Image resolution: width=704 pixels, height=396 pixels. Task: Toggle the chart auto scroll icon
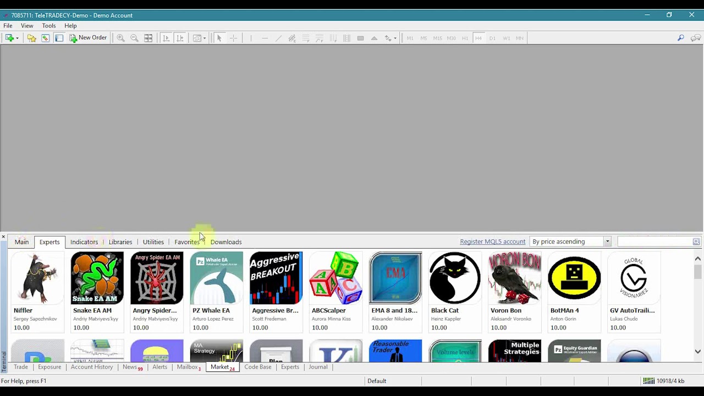166,38
